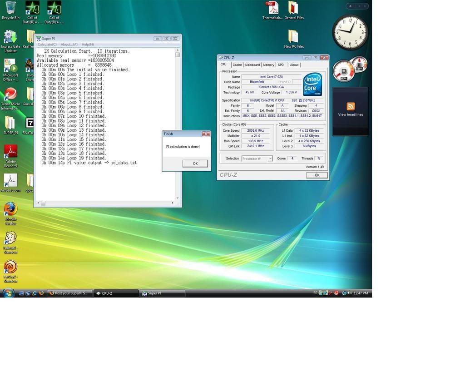Launch Internet Explorer from quick launch
Viewport: 465px width, 372px height.
tap(35, 293)
